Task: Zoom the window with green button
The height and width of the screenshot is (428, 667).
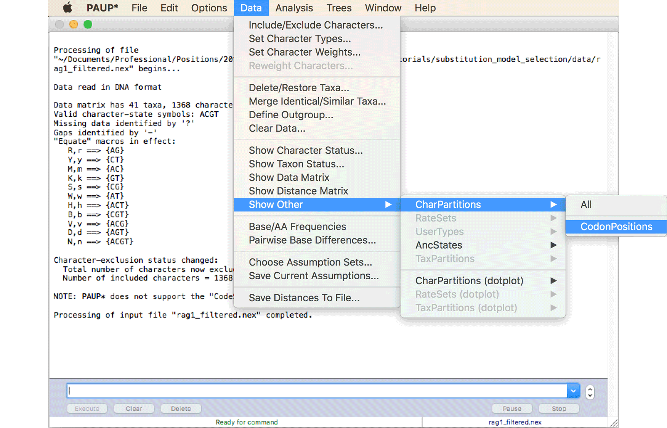Action: (88, 24)
